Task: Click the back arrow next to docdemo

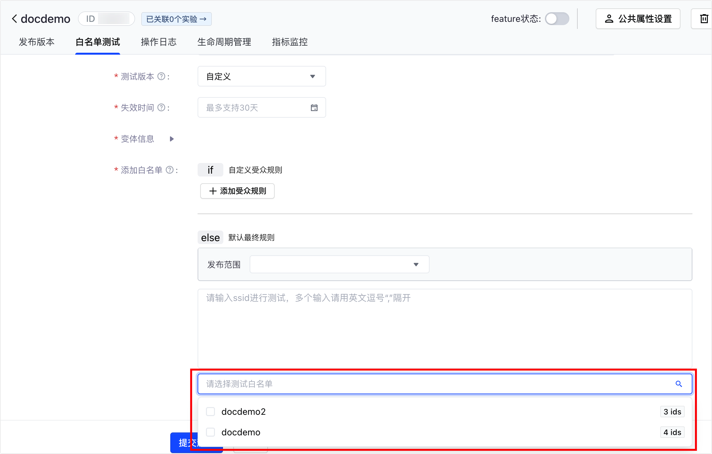Action: click(14, 19)
